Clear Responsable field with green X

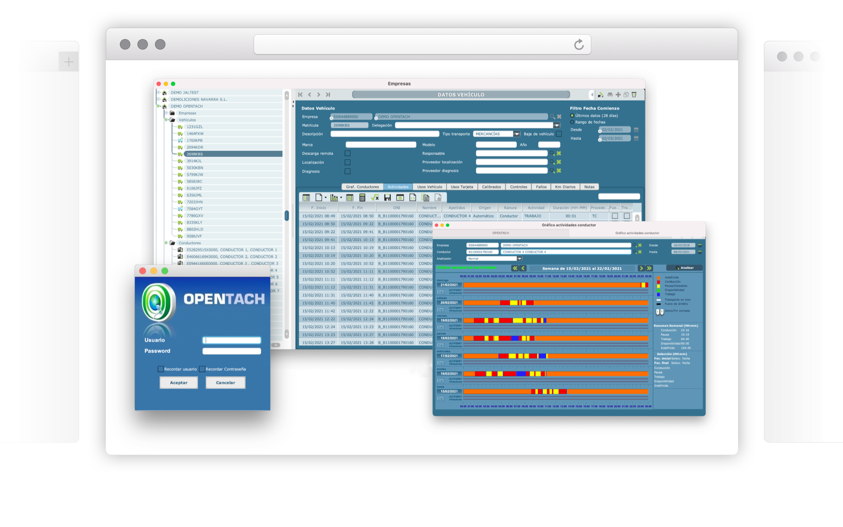pos(559,153)
